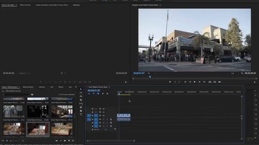The height and width of the screenshot is (145, 259).
Task: Toggle V3 track output eye
Action: pos(104,109)
